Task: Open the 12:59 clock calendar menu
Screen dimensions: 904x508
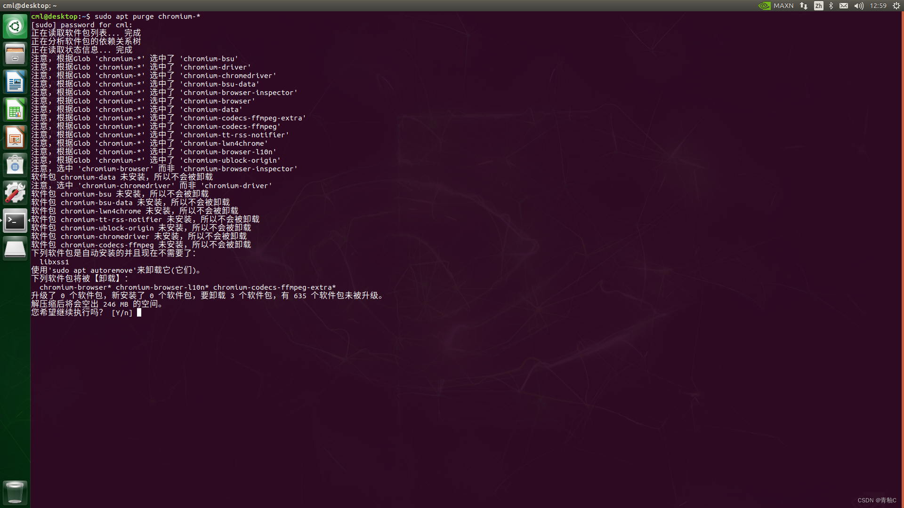Action: click(878, 6)
